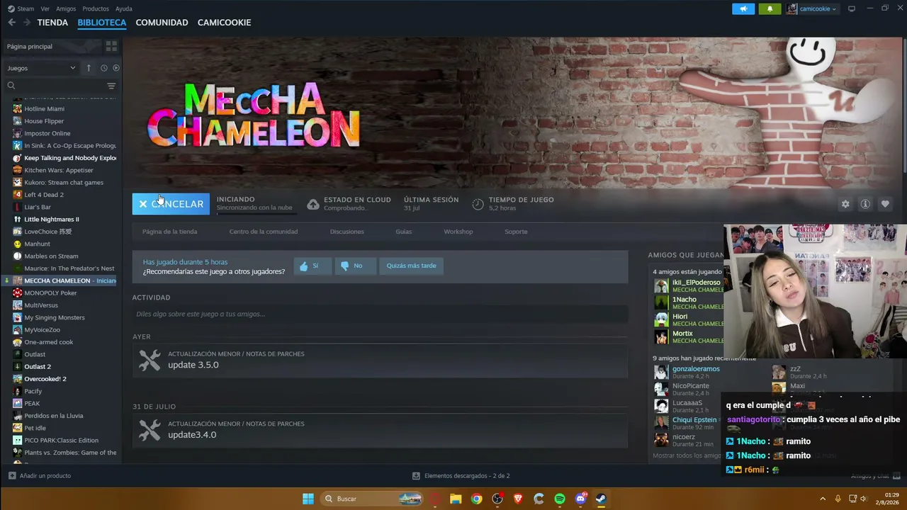
Task: Show hidden system tray icons
Action: coord(823,499)
